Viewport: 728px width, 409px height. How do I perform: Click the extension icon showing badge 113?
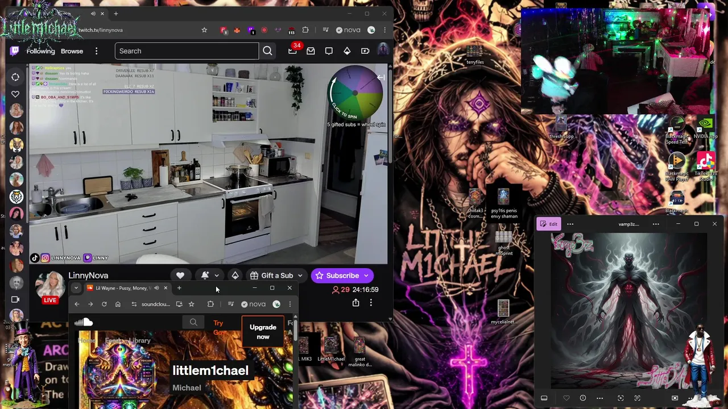[292, 30]
